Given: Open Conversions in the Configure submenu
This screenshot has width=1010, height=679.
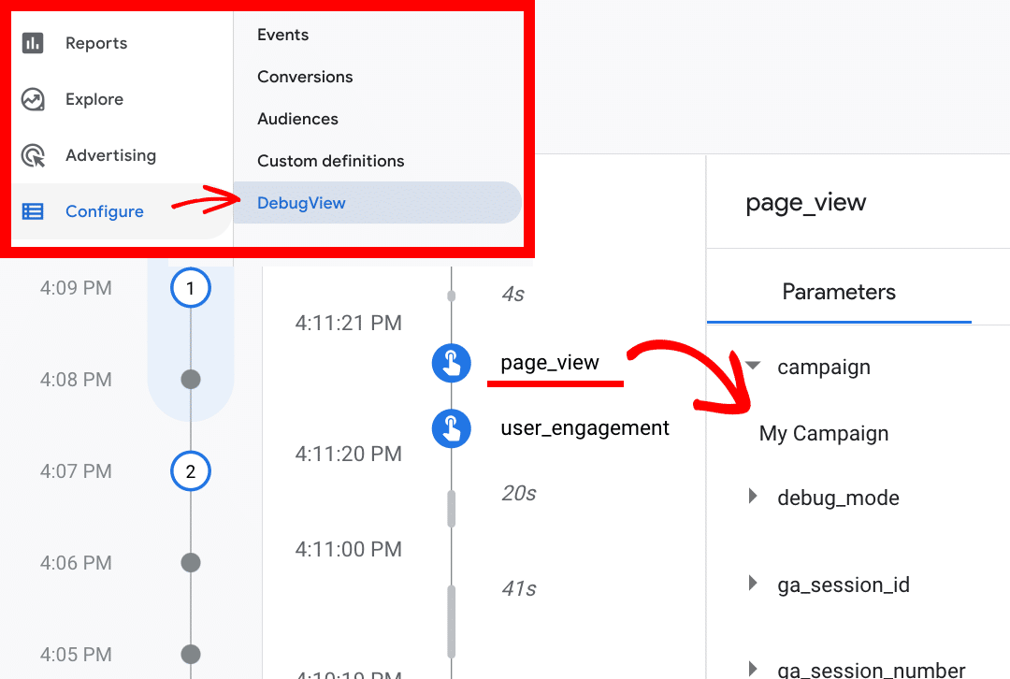Looking at the screenshot, I should (x=305, y=77).
